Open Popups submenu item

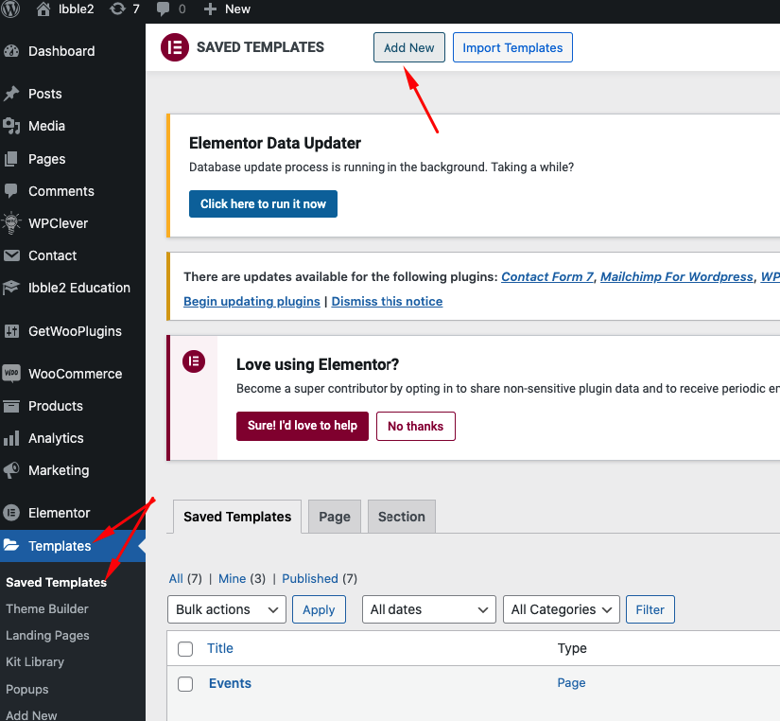(x=26, y=689)
